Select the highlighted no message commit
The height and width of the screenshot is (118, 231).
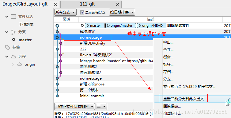coord(91,37)
